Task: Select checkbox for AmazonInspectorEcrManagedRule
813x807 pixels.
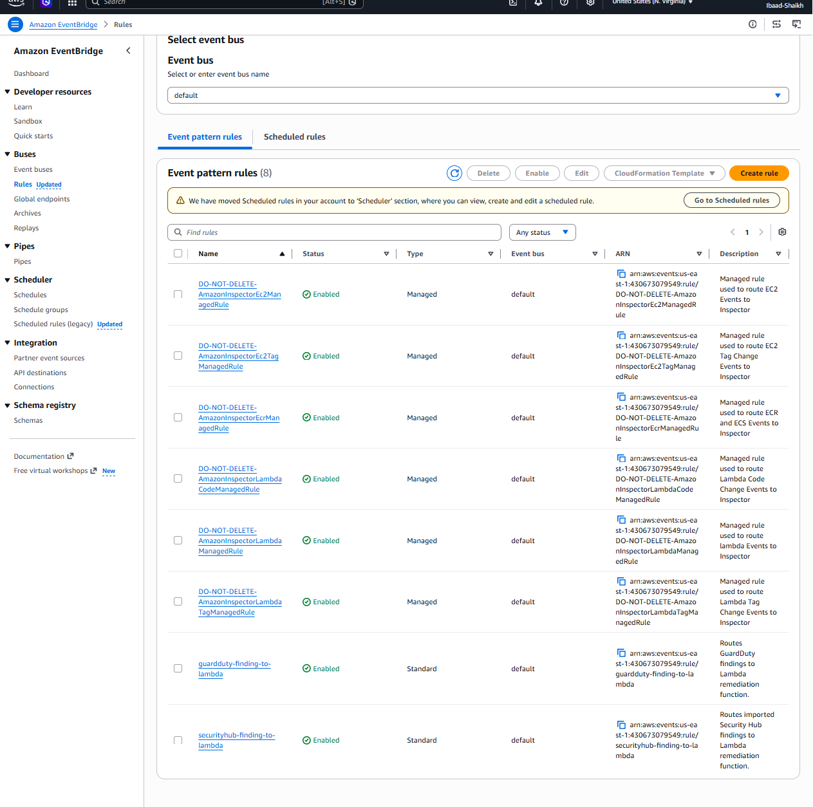Action: (178, 417)
